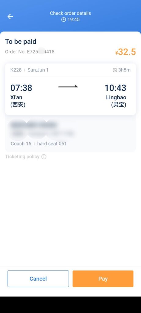The width and height of the screenshot is (141, 313).
Task: Open the Ticketing policy link
Action: point(22,157)
